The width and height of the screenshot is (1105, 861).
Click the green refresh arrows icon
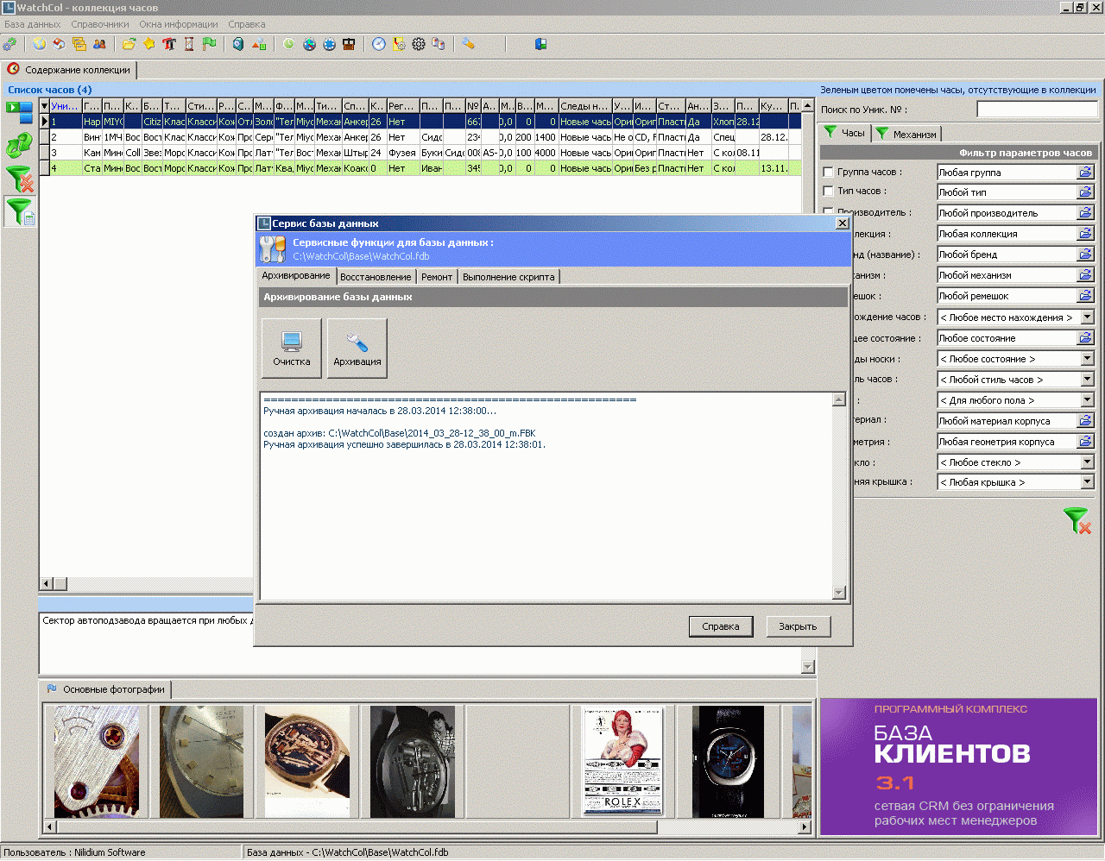[x=18, y=146]
